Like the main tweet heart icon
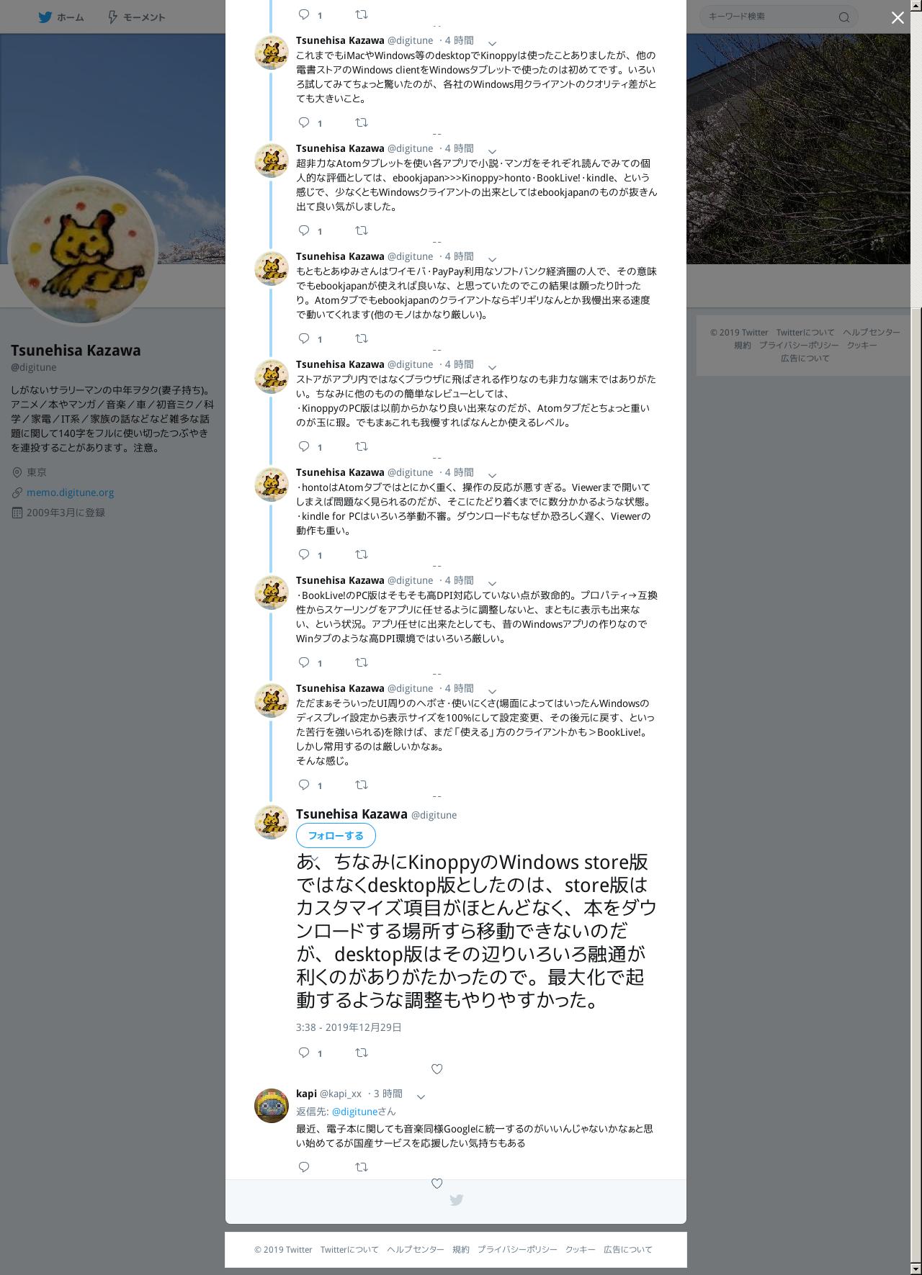Screen dimensions: 922x1275 click(437, 1069)
